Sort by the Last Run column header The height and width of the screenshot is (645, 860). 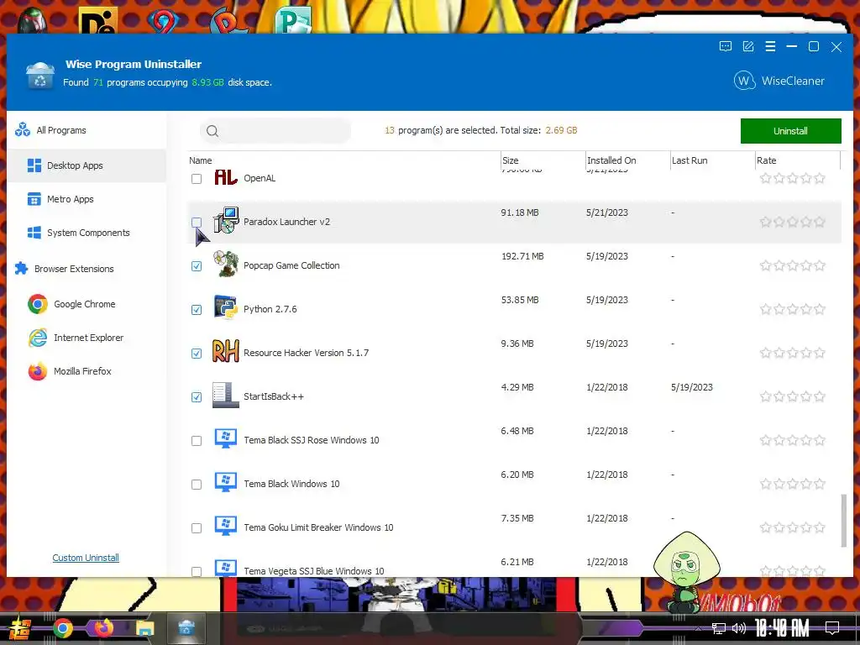point(690,160)
